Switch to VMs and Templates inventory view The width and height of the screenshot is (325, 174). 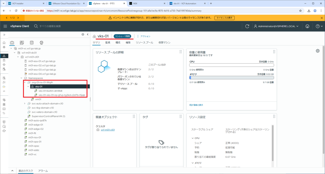pos(22,43)
